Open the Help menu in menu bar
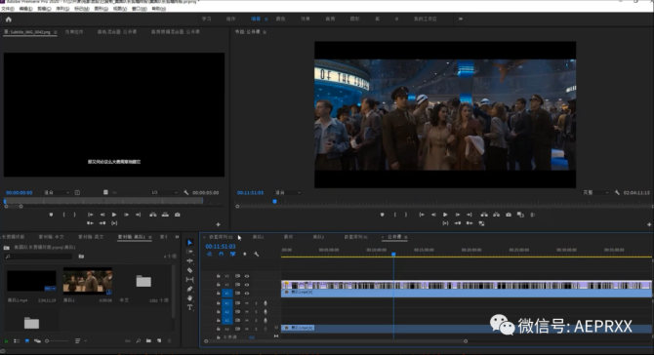The width and height of the screenshot is (654, 355). point(158,9)
